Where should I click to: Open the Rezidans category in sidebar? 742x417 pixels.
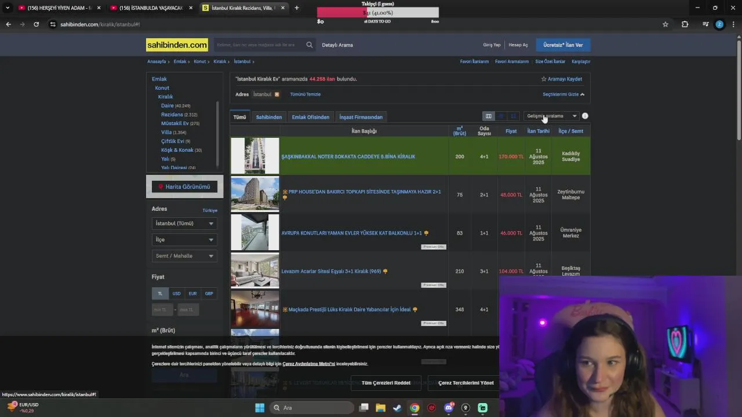click(x=172, y=115)
